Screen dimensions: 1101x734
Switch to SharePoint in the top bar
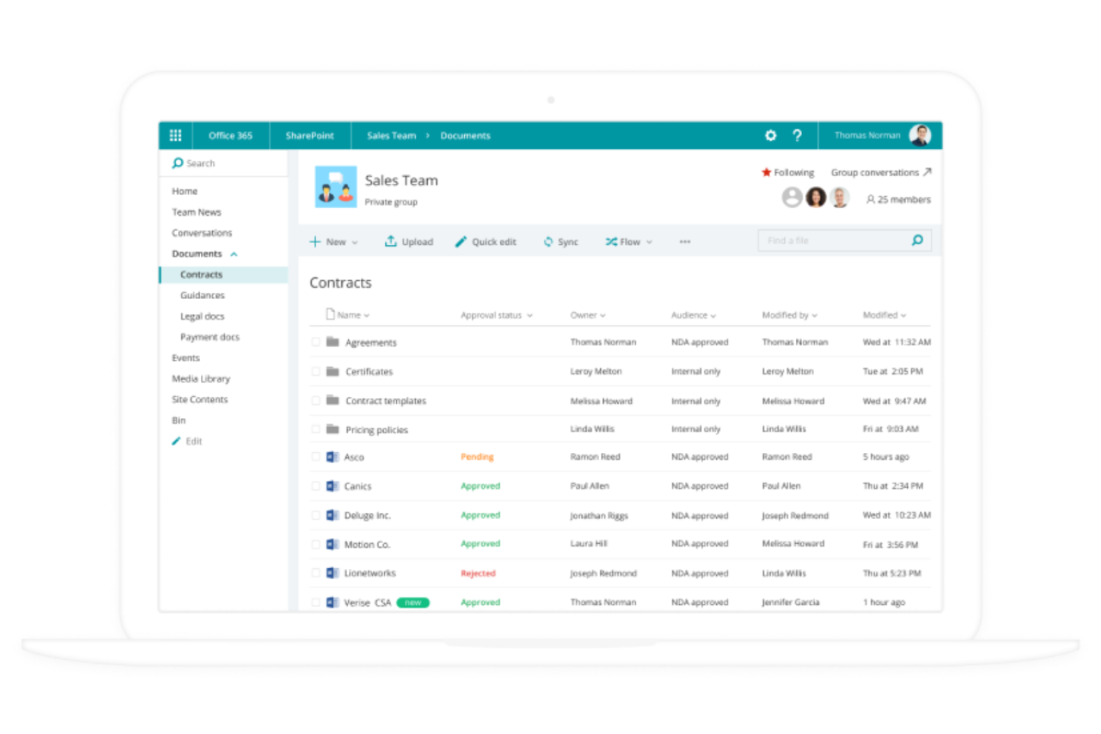(x=309, y=135)
